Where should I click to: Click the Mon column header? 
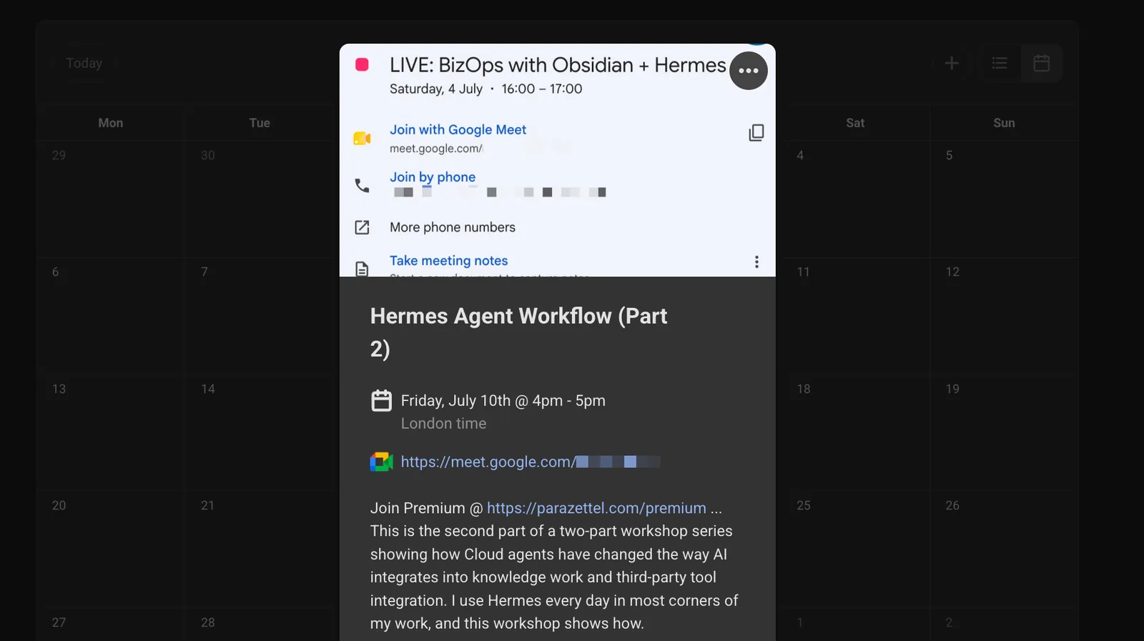tap(111, 123)
